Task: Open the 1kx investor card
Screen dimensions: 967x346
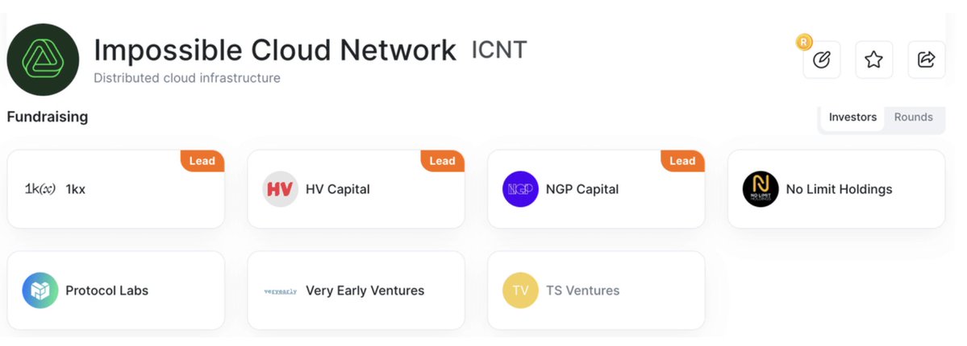Action: coord(116,189)
